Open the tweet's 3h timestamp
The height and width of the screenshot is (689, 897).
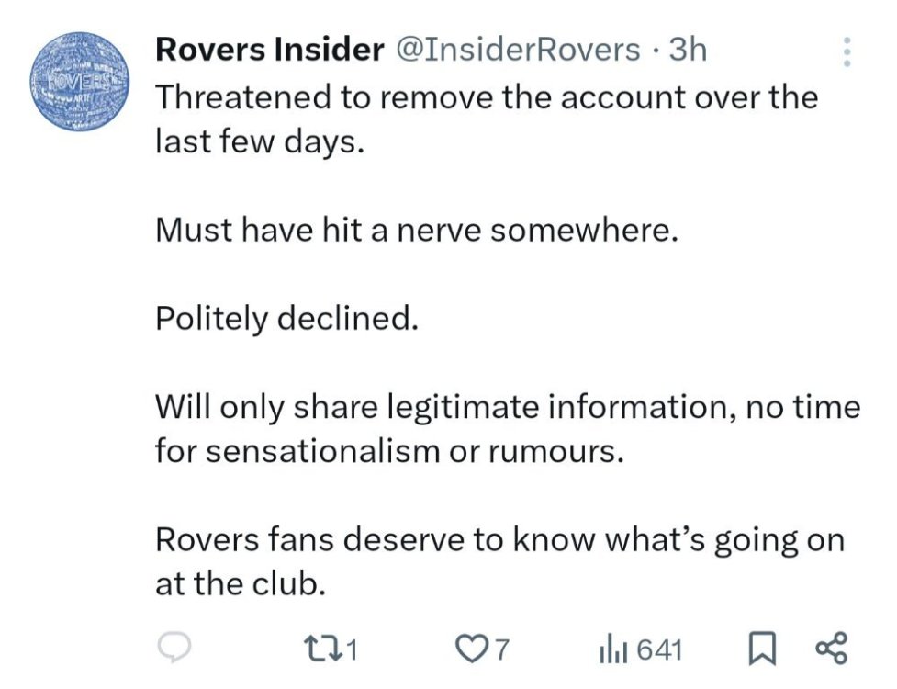[x=688, y=50]
